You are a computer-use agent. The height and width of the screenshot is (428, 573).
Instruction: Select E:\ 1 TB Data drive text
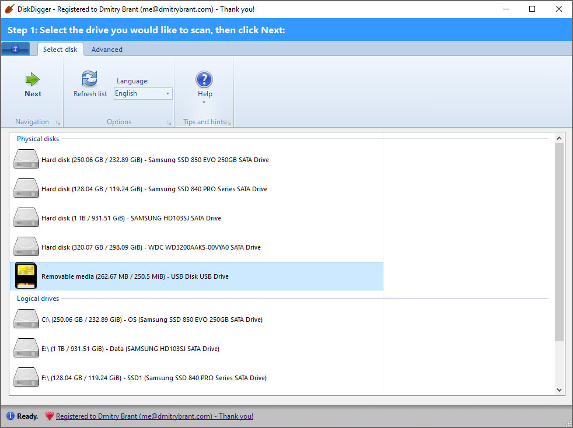coord(131,349)
